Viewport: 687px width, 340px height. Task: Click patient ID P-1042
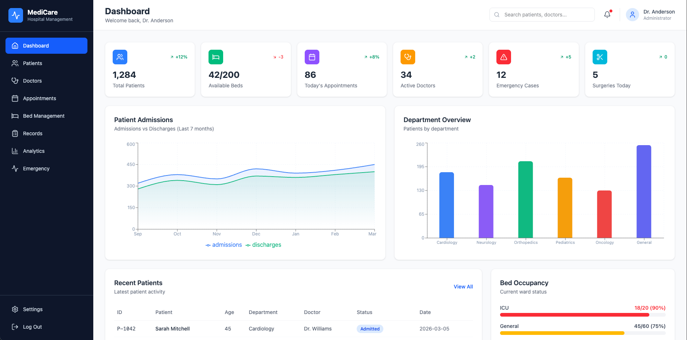(126, 329)
